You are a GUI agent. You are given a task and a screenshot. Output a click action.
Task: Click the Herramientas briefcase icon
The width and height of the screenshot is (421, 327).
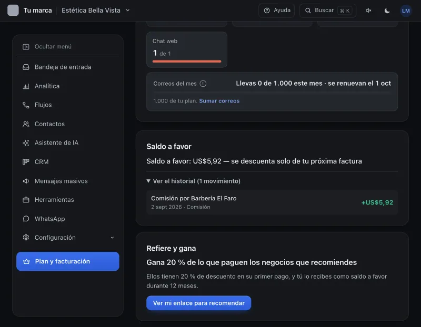pyautogui.click(x=26, y=200)
